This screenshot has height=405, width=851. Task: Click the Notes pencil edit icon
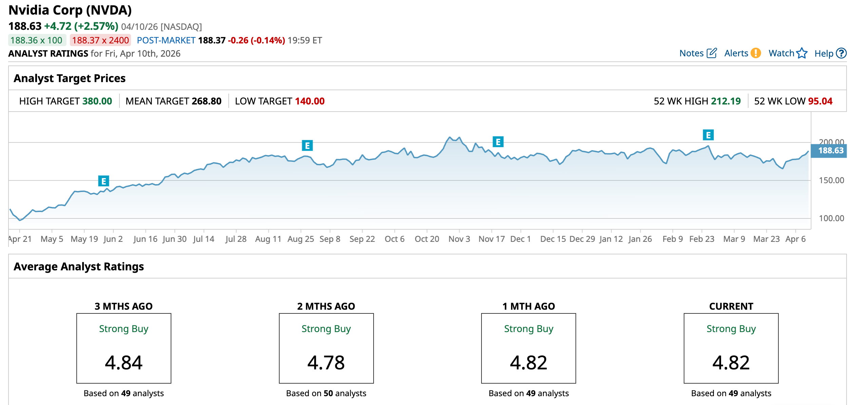(x=712, y=53)
